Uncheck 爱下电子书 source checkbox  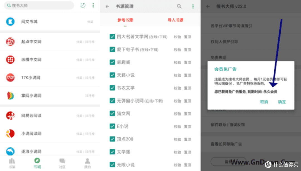point(112,49)
